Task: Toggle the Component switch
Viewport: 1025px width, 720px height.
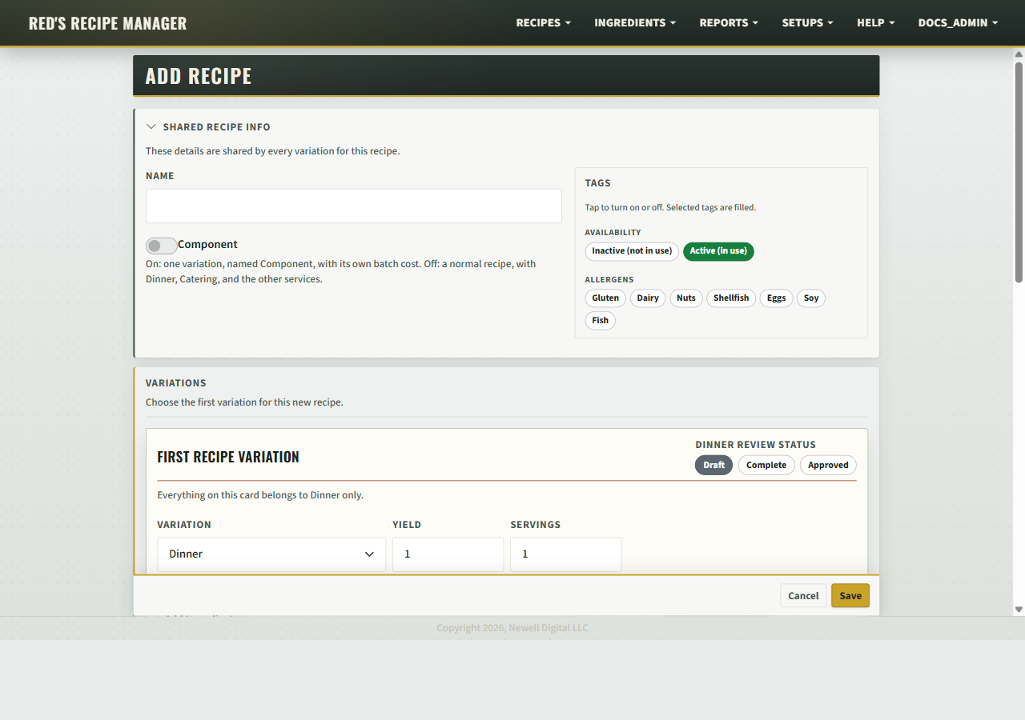Action: click(162, 246)
